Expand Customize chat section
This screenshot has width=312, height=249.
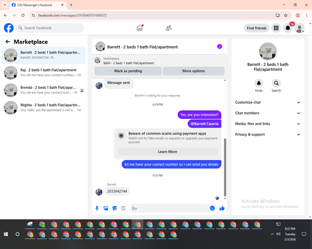coord(268,102)
